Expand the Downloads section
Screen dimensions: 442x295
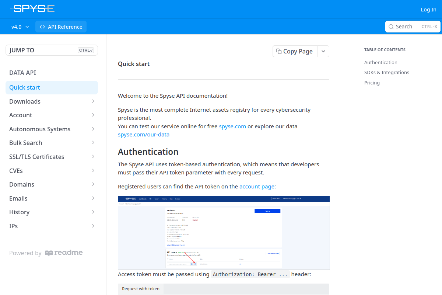93,101
